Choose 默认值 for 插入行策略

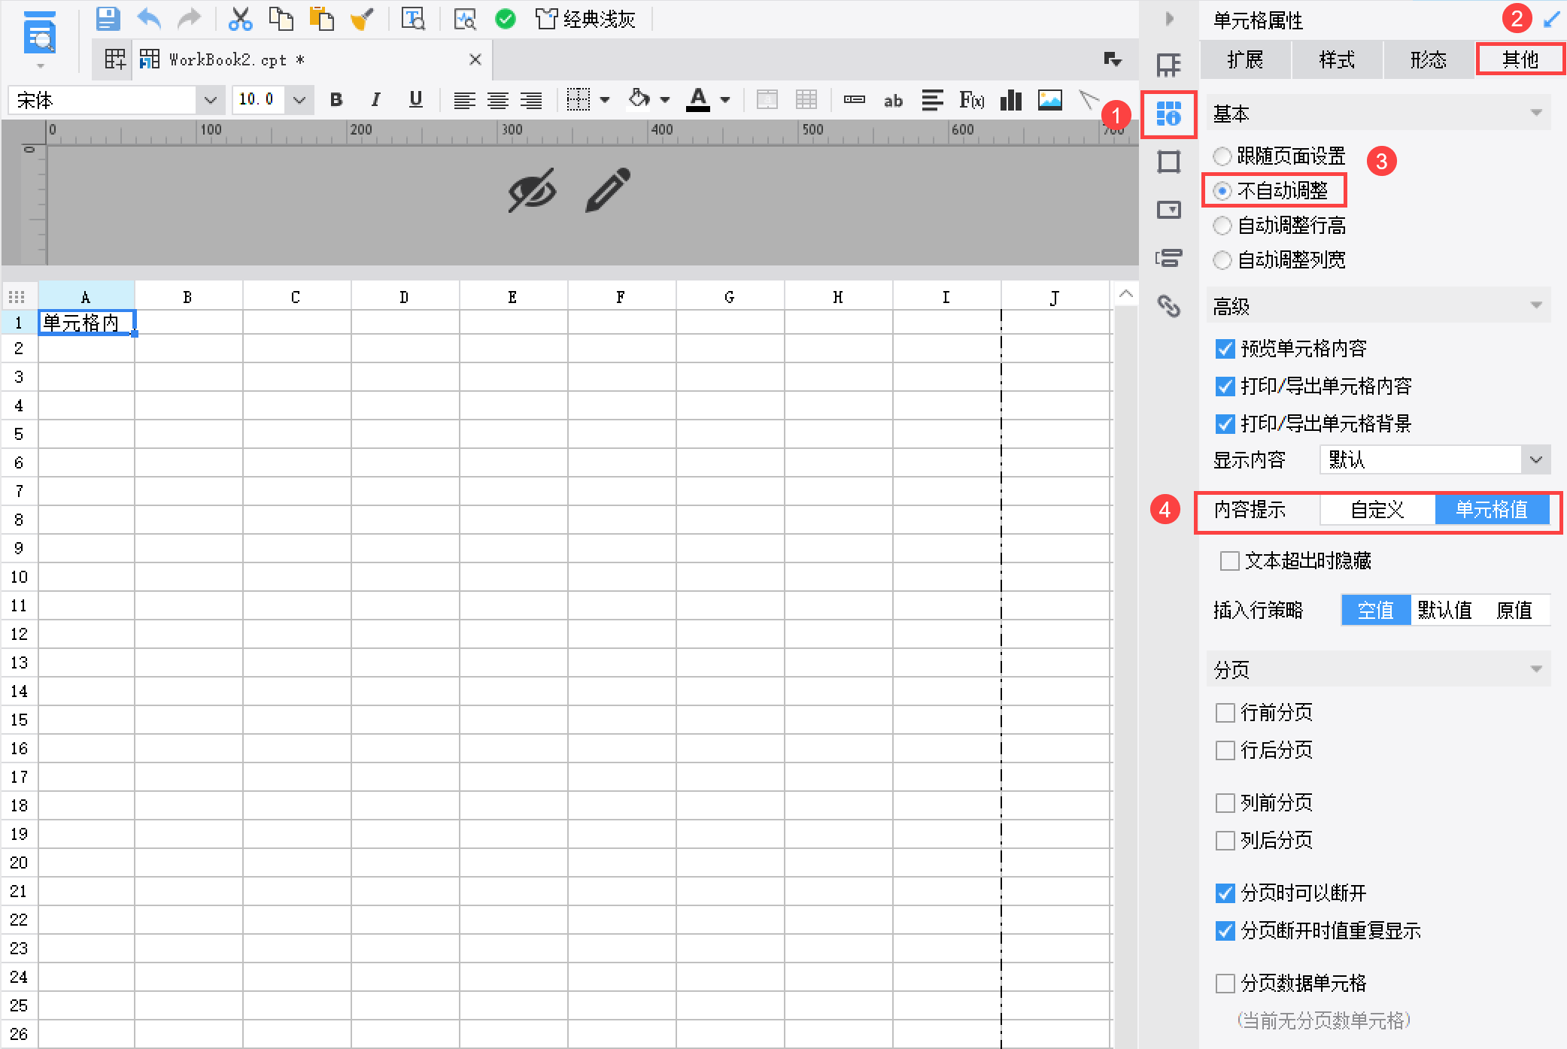point(1444,610)
